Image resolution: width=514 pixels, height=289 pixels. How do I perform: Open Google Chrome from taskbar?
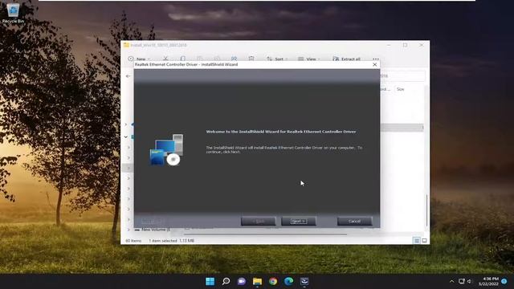pyautogui.click(x=273, y=281)
